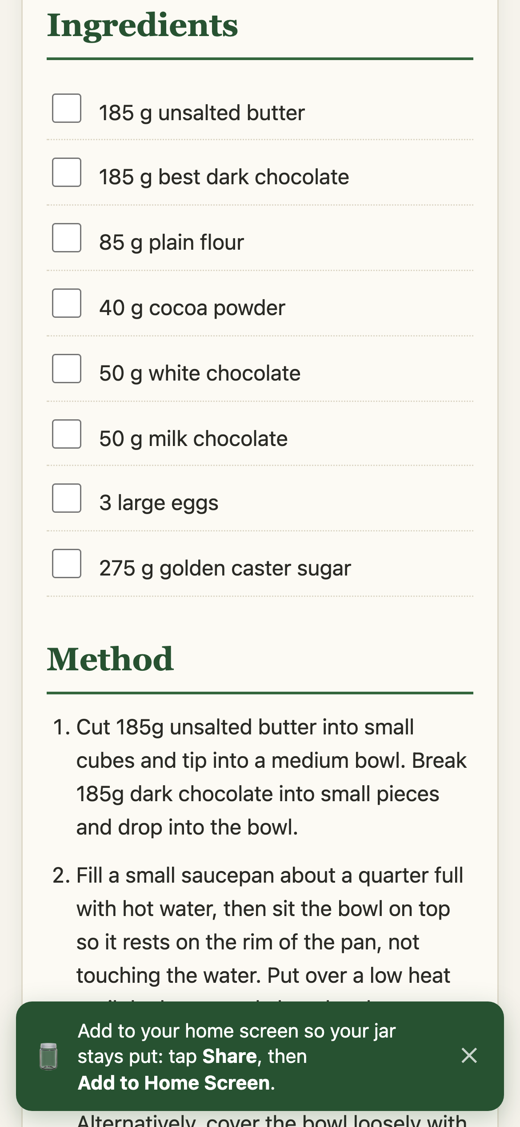Image resolution: width=520 pixels, height=1127 pixels.
Task: Tick the 185 g best dark chocolate checkbox
Action: tap(67, 172)
